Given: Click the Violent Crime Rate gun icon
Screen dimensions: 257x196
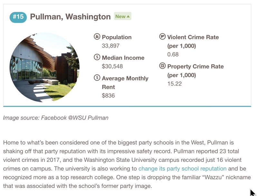Looking at the screenshot, I should (162, 36).
